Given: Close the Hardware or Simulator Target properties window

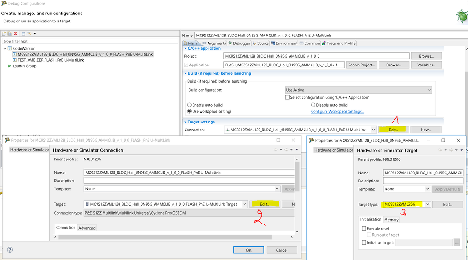Looking at the screenshot, I should (459, 140).
